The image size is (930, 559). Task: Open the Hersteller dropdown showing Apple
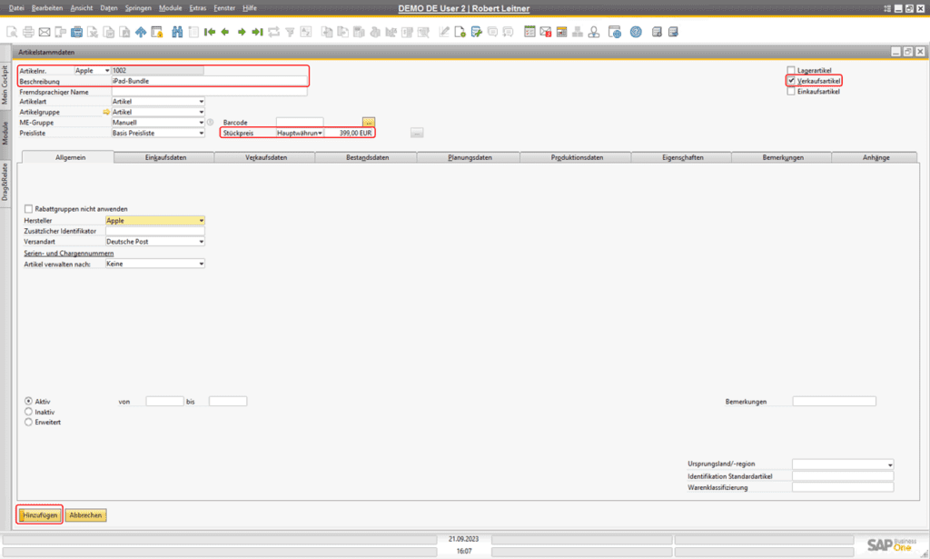coord(154,221)
